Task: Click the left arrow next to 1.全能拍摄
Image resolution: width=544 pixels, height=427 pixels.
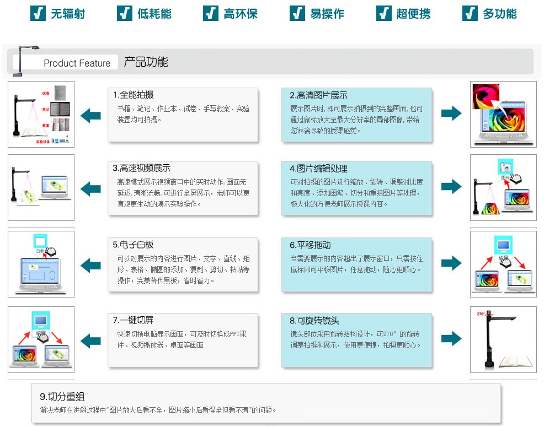Action: (90, 116)
